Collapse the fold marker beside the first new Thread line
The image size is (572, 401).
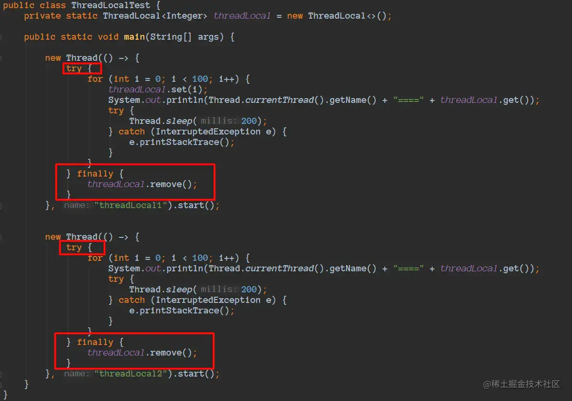point(1,58)
